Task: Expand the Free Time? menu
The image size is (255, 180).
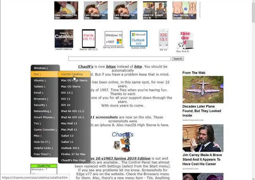Action: [x=44, y=154]
